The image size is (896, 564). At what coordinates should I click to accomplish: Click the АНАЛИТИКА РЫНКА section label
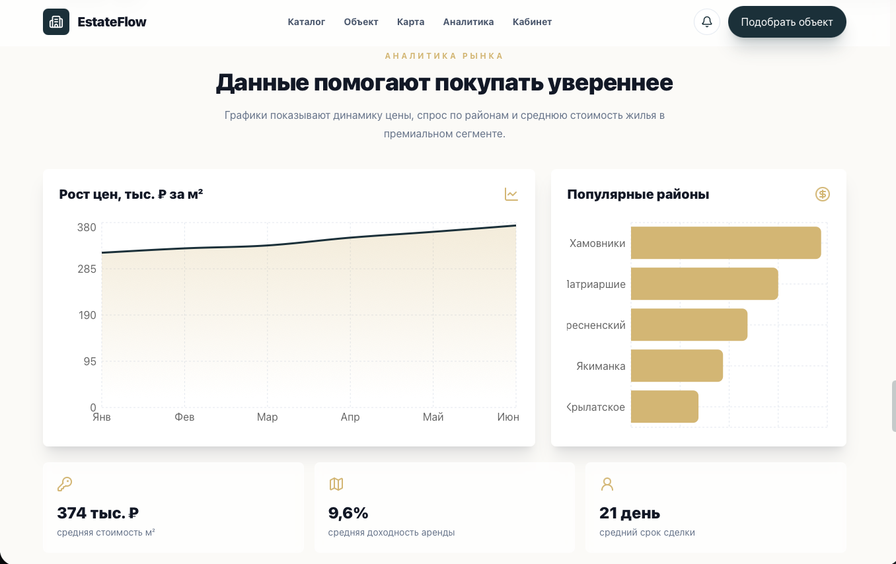click(x=444, y=56)
